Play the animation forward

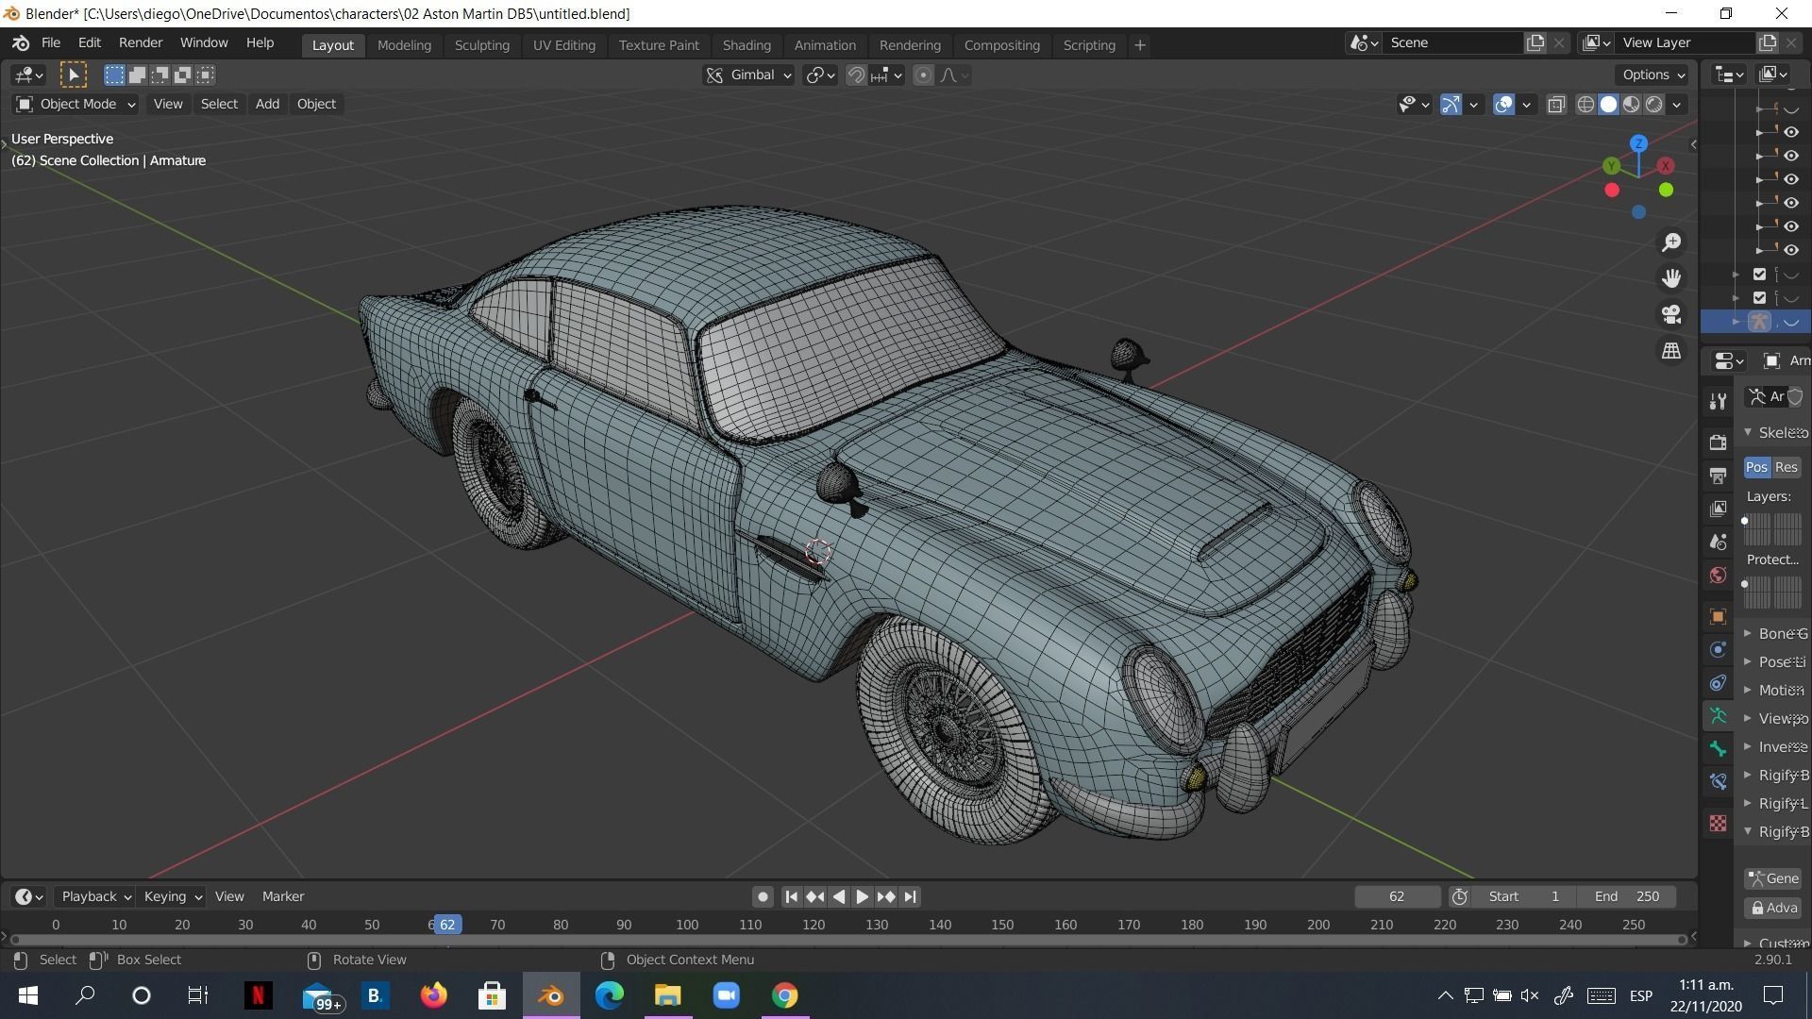click(x=862, y=896)
